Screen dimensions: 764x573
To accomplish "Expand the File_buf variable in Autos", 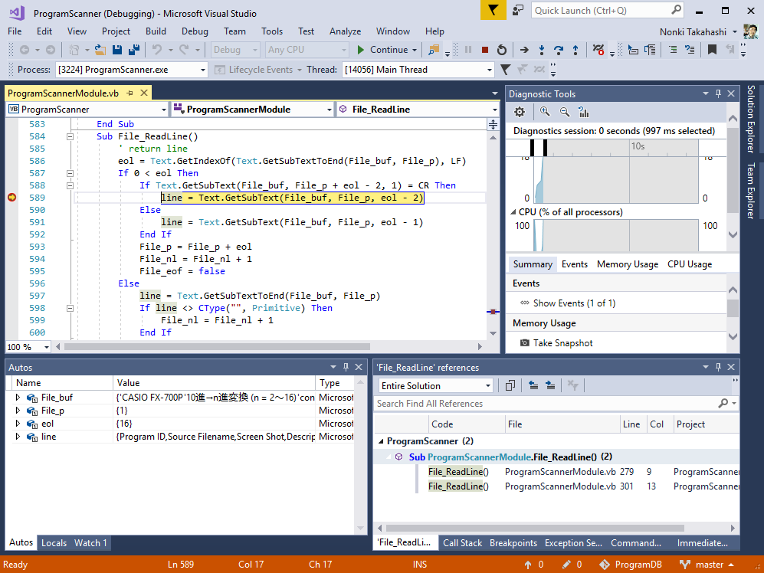I will (18, 398).
